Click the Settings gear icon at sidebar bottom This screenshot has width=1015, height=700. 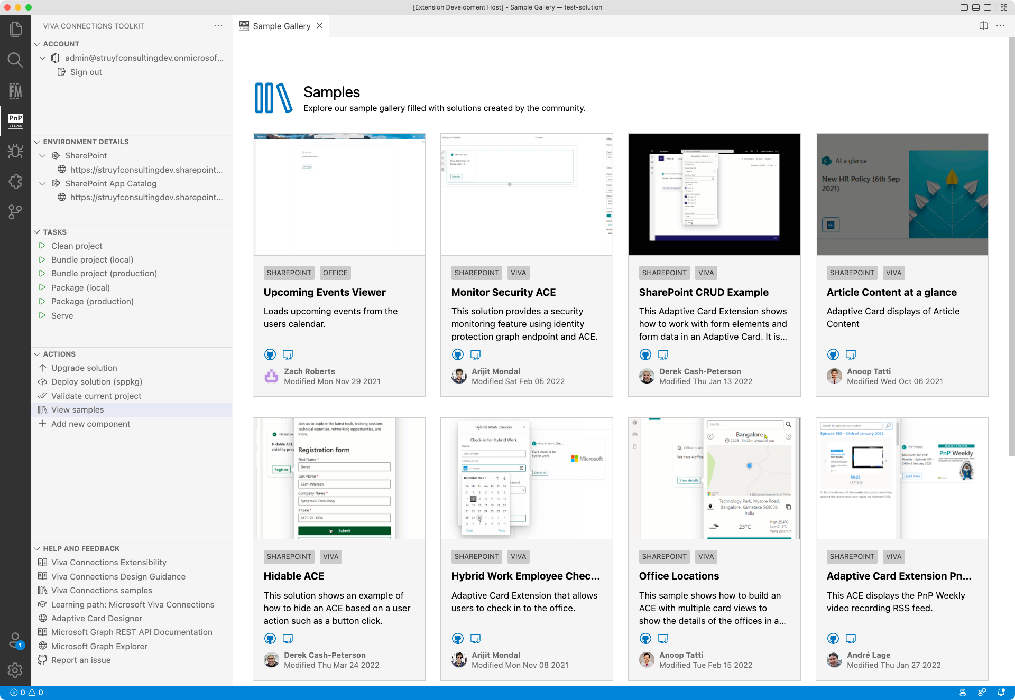pos(15,671)
